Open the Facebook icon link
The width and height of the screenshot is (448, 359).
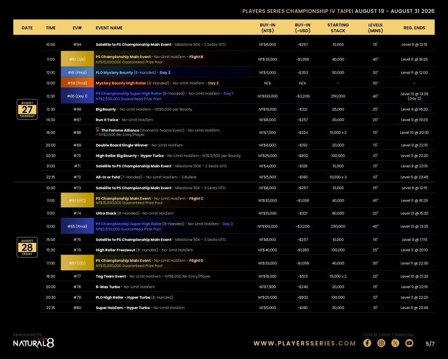coord(367,343)
